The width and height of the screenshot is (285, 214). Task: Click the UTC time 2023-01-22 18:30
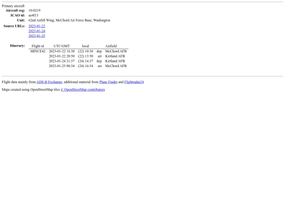tap(62, 51)
